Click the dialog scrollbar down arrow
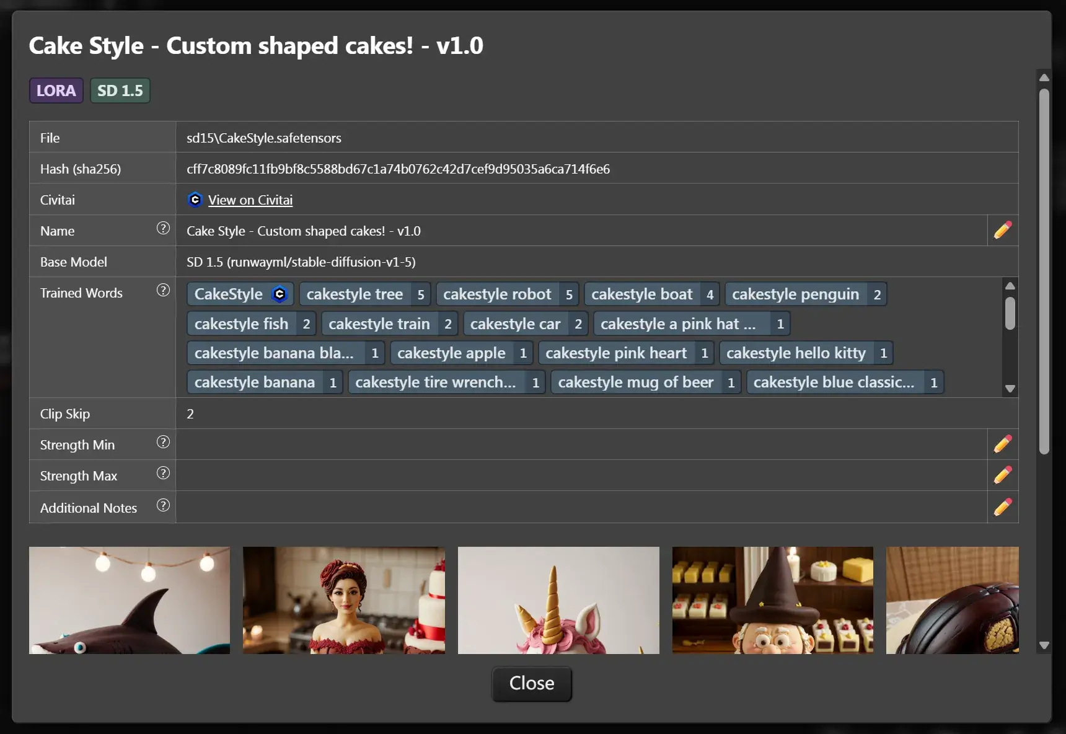Viewport: 1066px width, 734px height. point(1044,645)
